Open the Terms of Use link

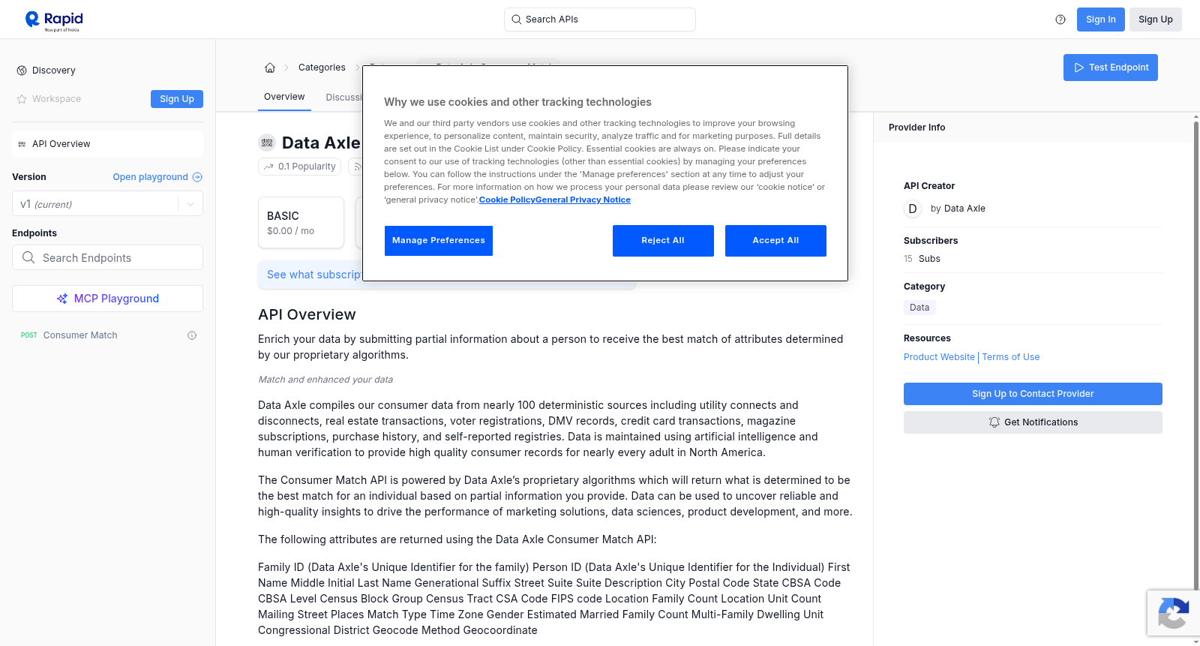[1011, 357]
